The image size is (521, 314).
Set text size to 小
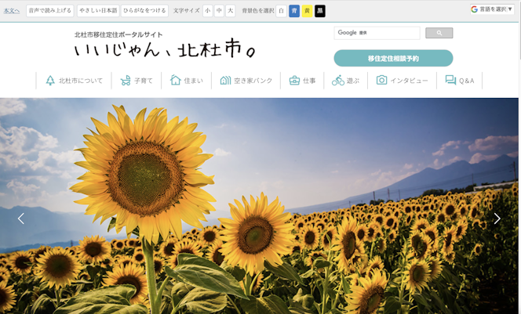tap(208, 11)
